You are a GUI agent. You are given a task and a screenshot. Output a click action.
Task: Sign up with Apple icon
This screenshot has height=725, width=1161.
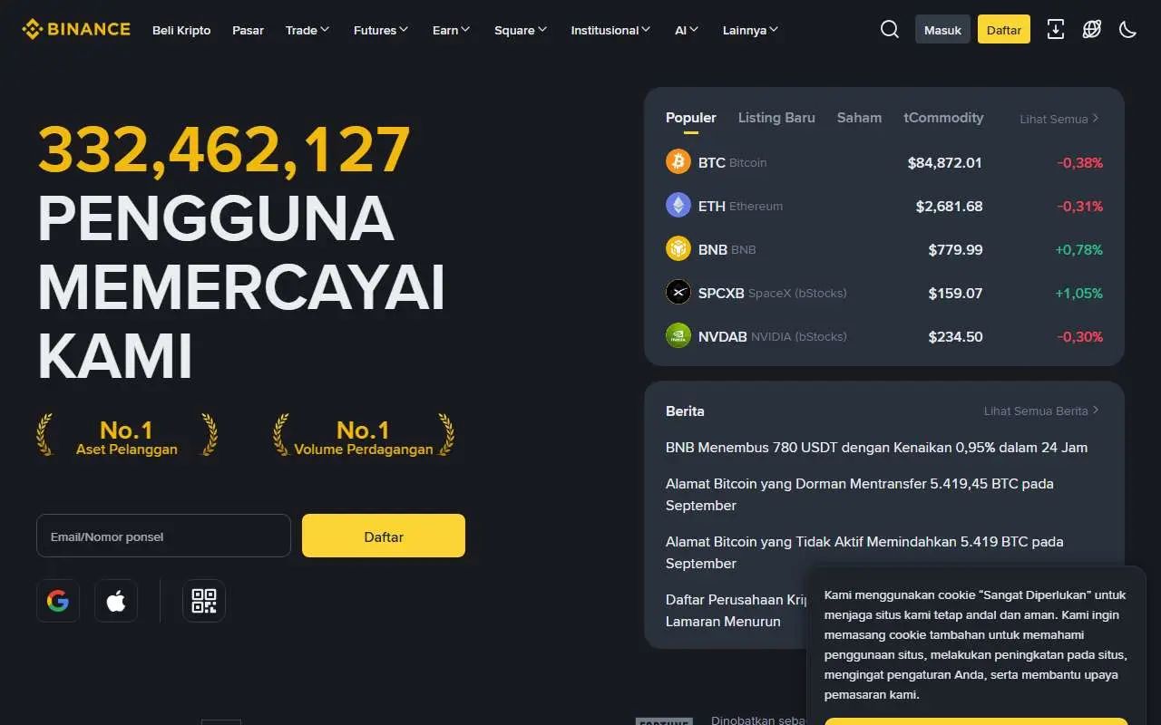(116, 601)
